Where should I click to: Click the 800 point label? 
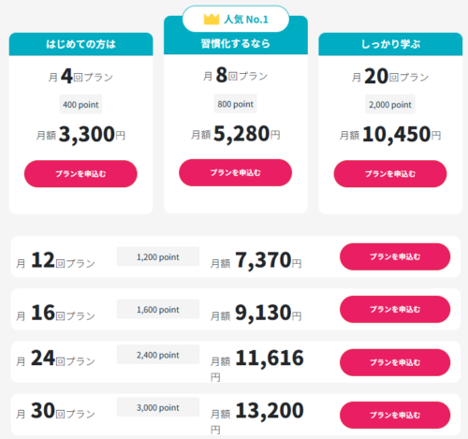[x=235, y=104]
